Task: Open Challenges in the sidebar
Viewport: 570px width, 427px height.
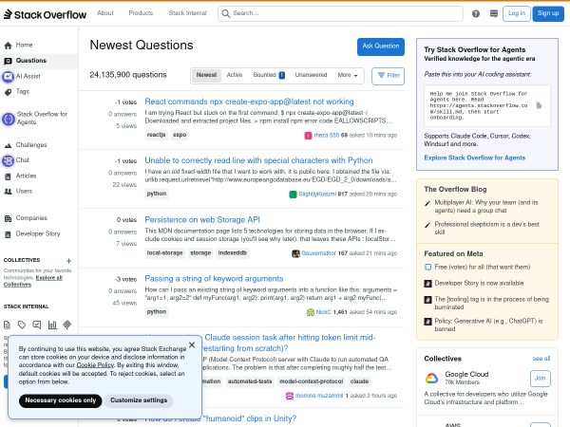Action: tap(26, 145)
